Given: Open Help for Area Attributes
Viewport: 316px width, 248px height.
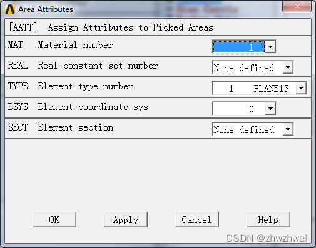Looking at the screenshot, I should pyautogui.click(x=268, y=220).
